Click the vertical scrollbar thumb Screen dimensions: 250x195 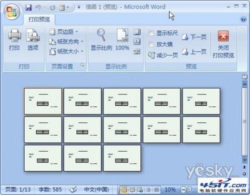(244, 121)
